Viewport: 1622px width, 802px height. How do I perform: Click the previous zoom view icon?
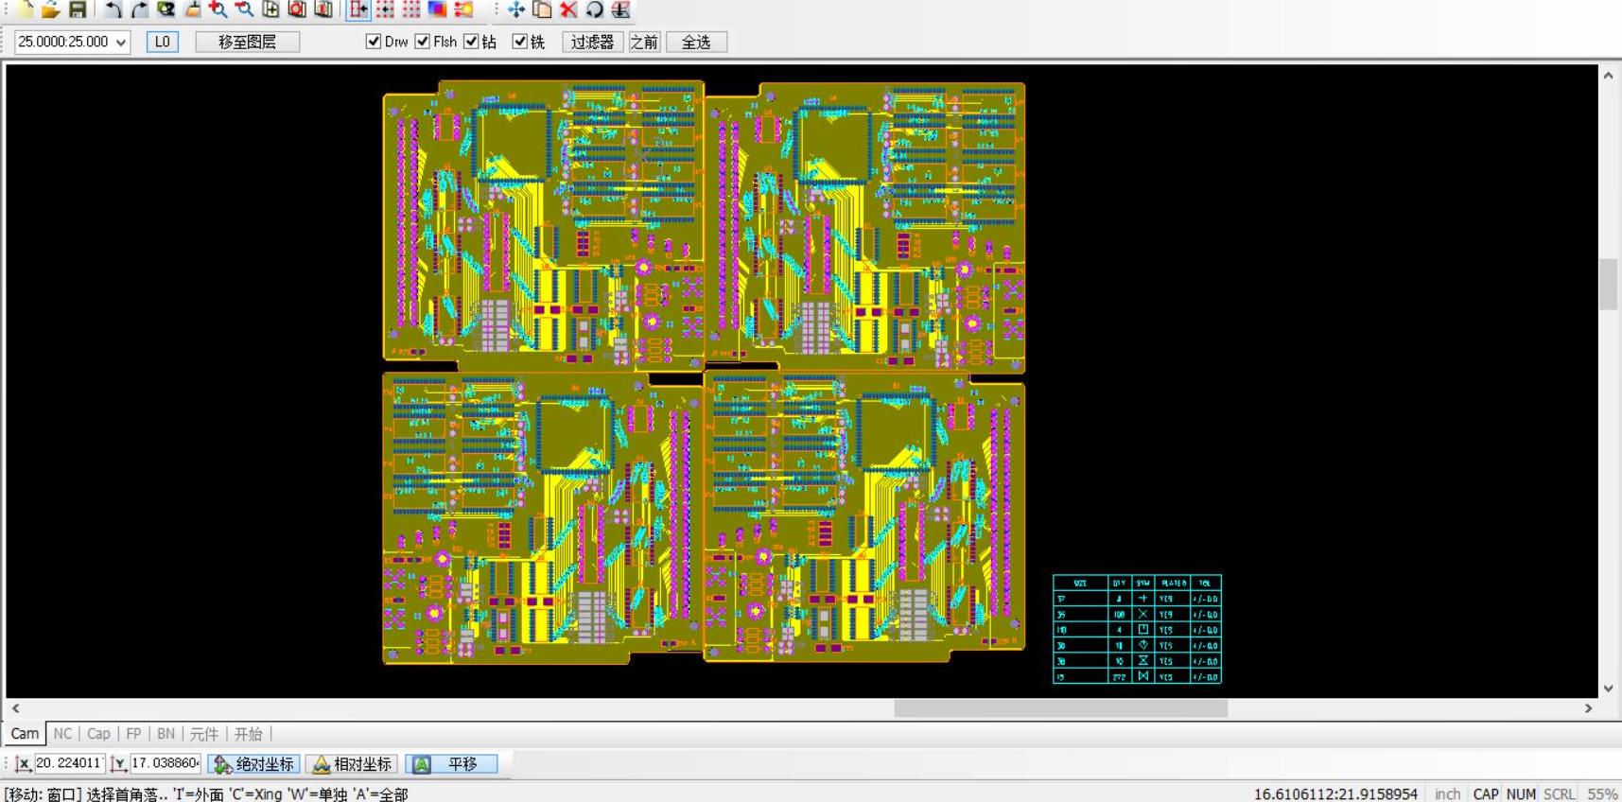323,9
